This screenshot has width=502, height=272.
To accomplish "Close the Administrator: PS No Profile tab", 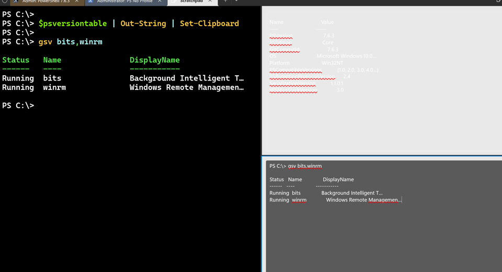I will click(x=160, y=1).
